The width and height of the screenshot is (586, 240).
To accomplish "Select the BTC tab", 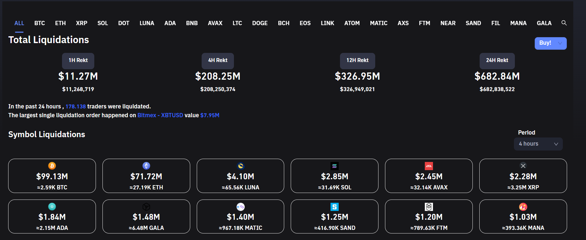I will [x=39, y=23].
